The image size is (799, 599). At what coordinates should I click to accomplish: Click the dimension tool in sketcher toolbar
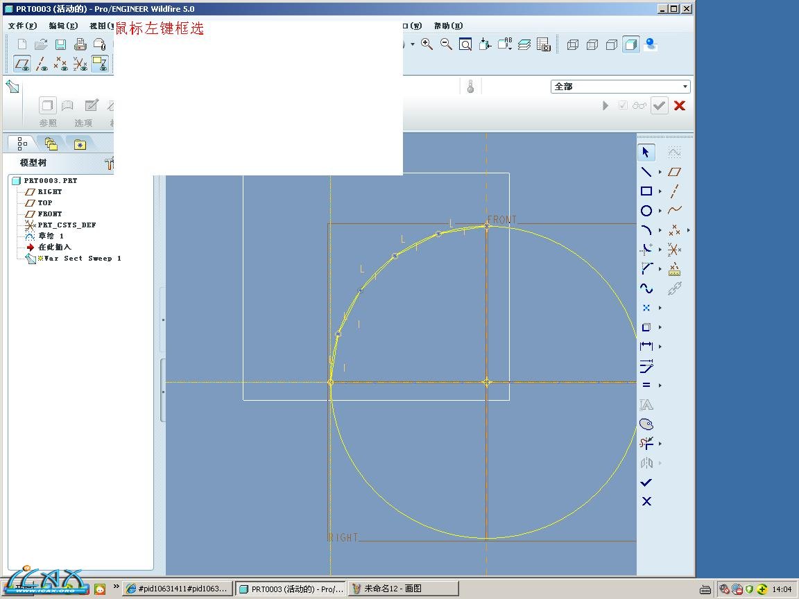[x=646, y=346]
